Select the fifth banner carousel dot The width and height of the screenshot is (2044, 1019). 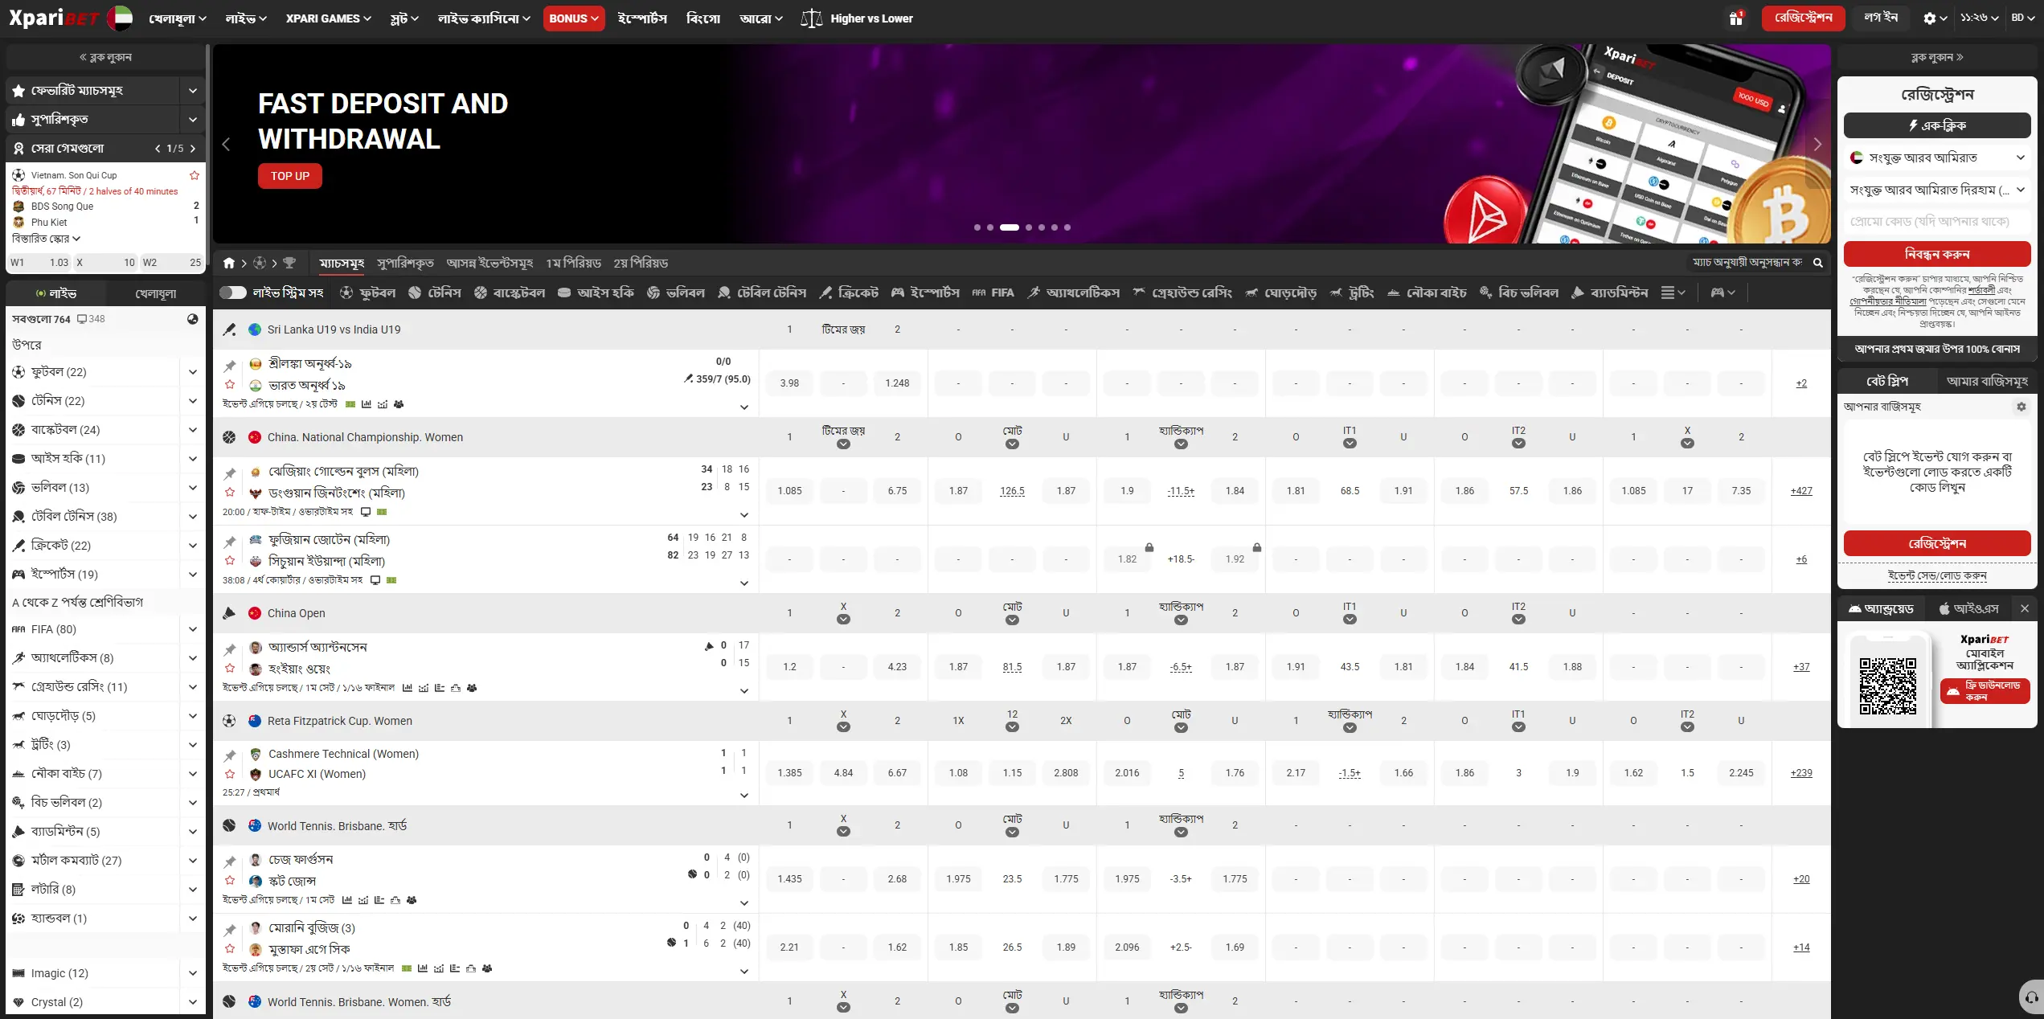click(1041, 227)
